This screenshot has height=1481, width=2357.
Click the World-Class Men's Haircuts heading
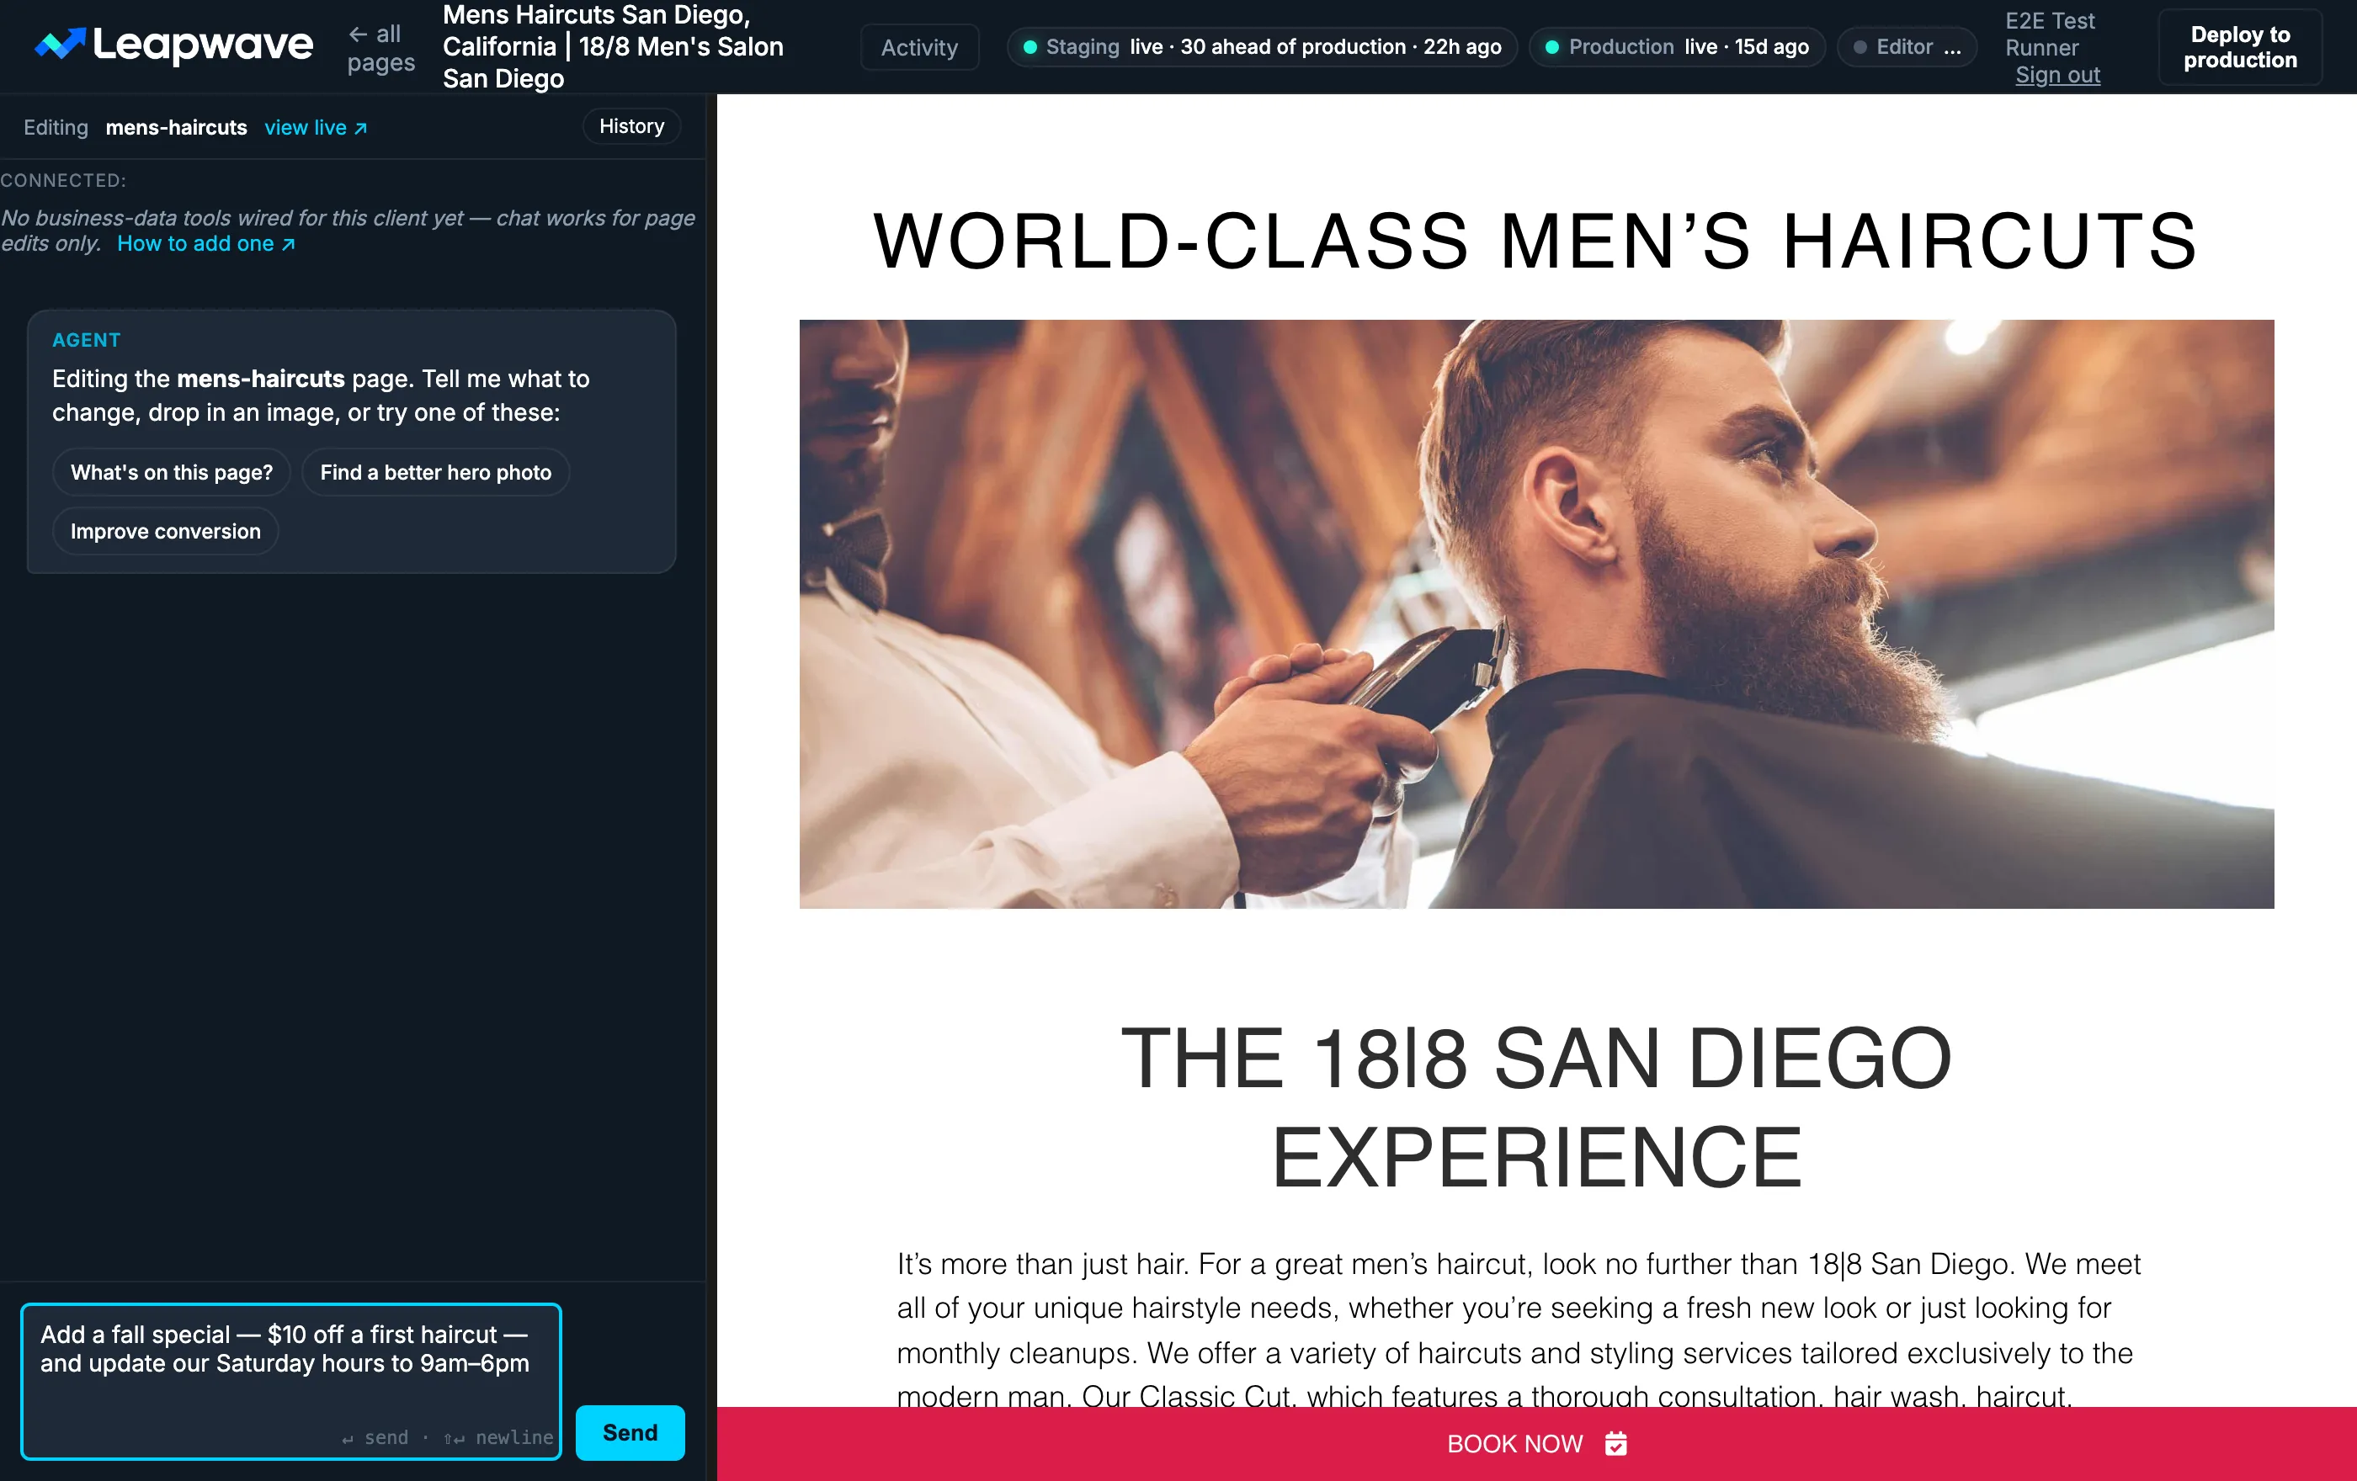[1535, 241]
